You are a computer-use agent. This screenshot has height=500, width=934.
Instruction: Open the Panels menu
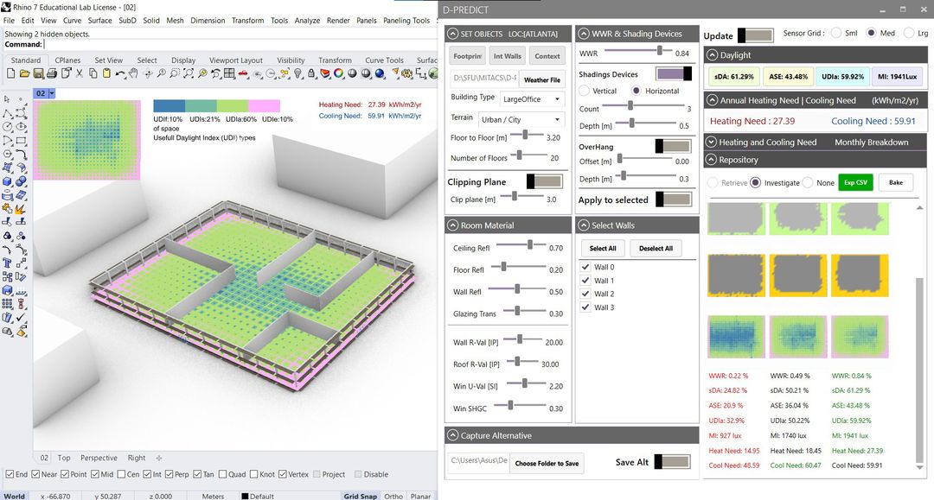tap(366, 21)
